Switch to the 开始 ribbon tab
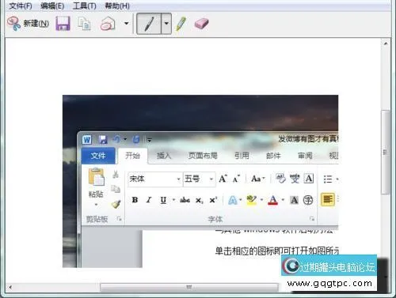 click(x=132, y=156)
